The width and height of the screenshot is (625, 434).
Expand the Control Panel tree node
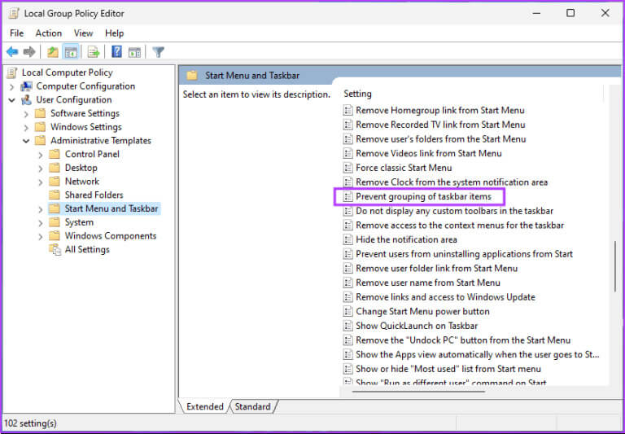coord(40,155)
